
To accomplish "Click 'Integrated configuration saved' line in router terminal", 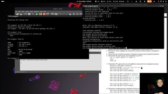I will click(x=103, y=41).
